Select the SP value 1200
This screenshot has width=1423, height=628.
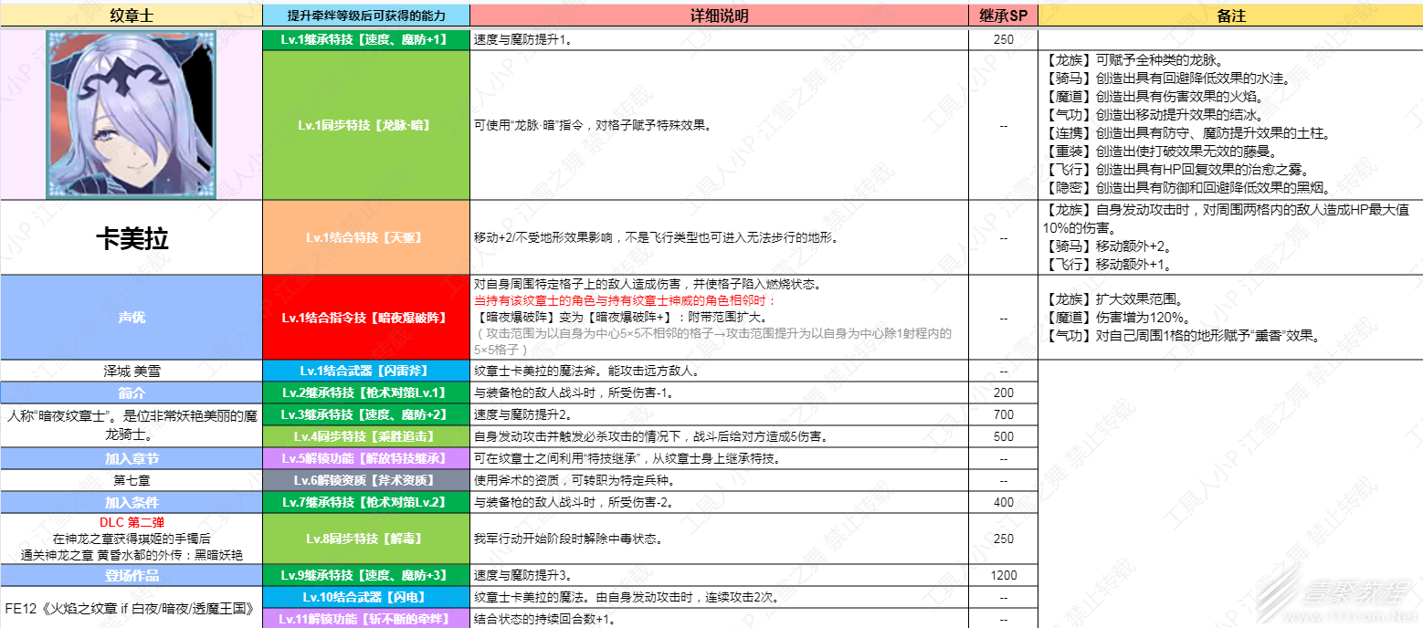coord(1003,575)
